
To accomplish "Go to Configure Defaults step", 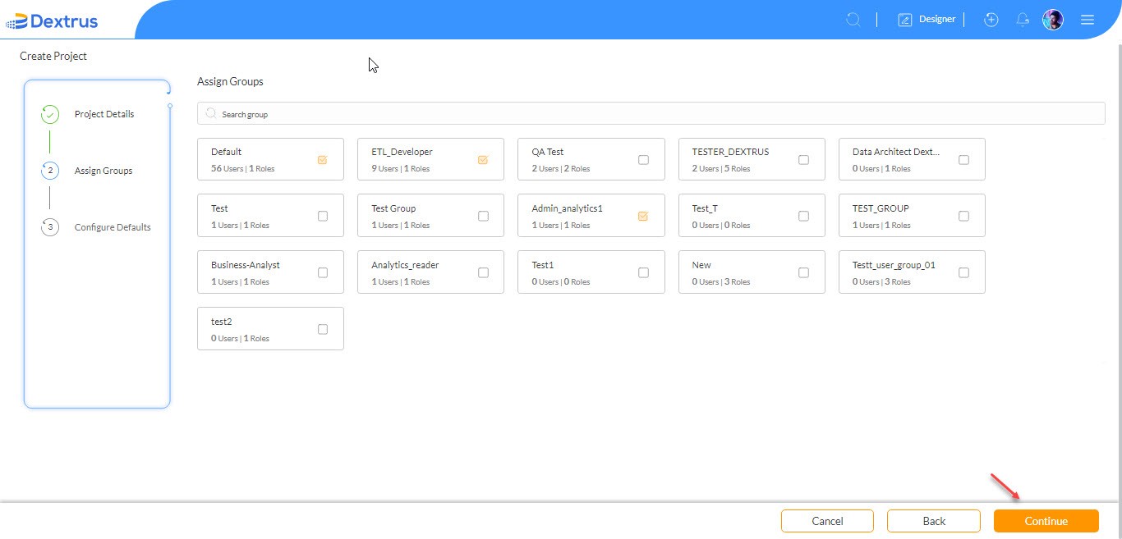I will [x=113, y=227].
